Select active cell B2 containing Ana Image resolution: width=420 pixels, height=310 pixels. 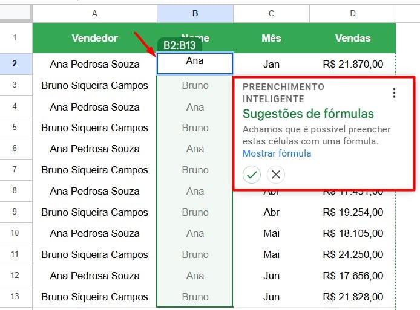pyautogui.click(x=195, y=63)
